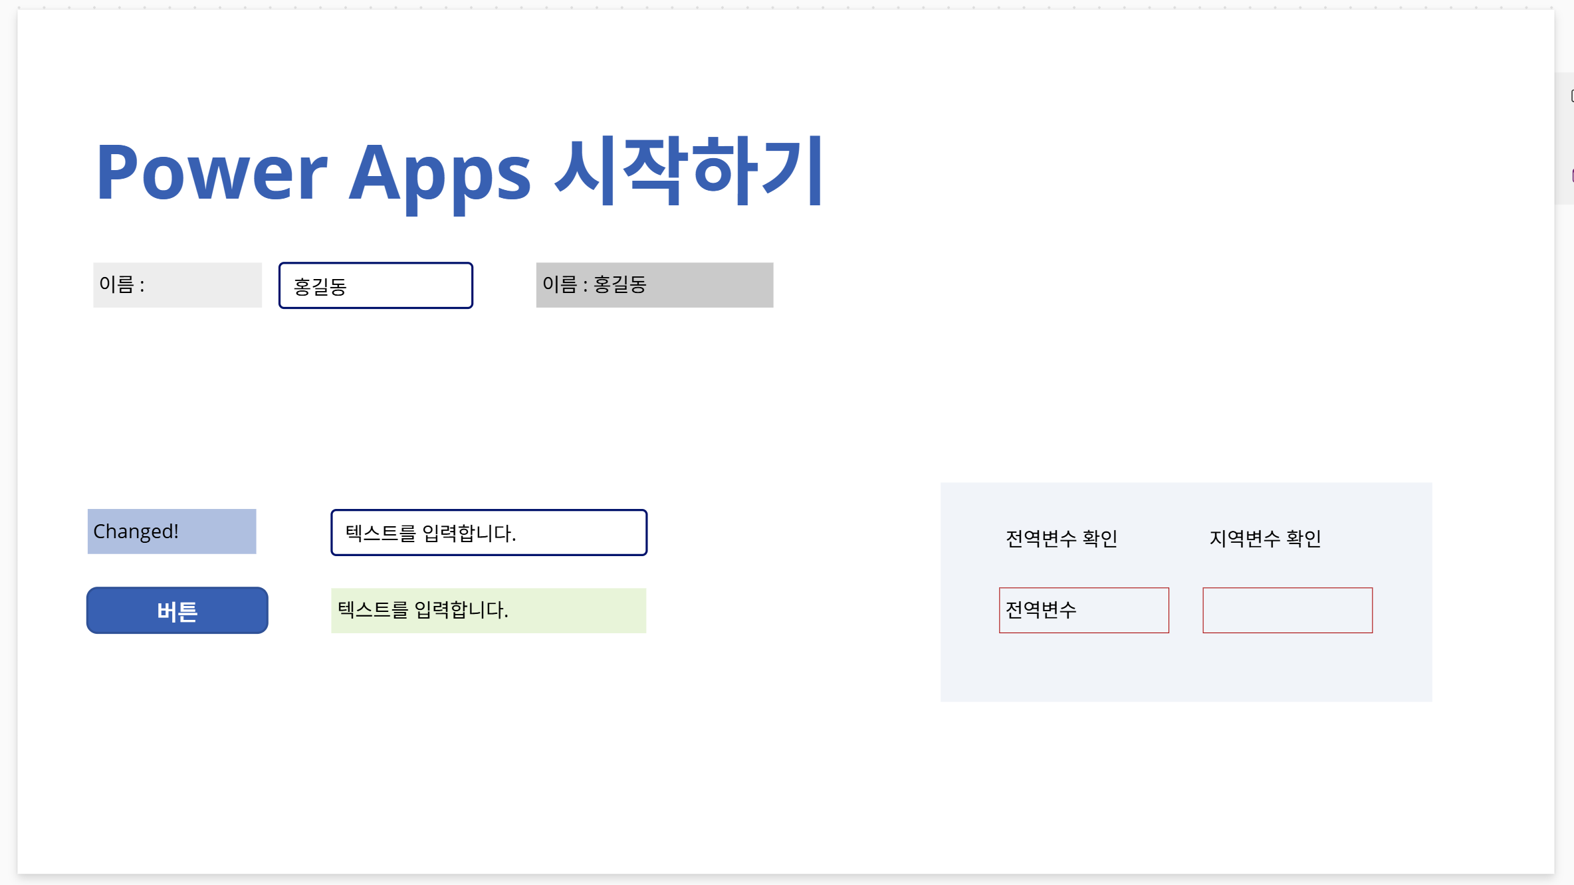Click the light gray 이름 : label
Screen dimensions: 1574x885
[x=177, y=285]
